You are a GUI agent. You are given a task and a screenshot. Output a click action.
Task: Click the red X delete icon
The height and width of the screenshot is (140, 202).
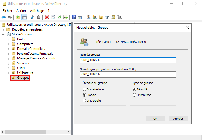(47, 17)
